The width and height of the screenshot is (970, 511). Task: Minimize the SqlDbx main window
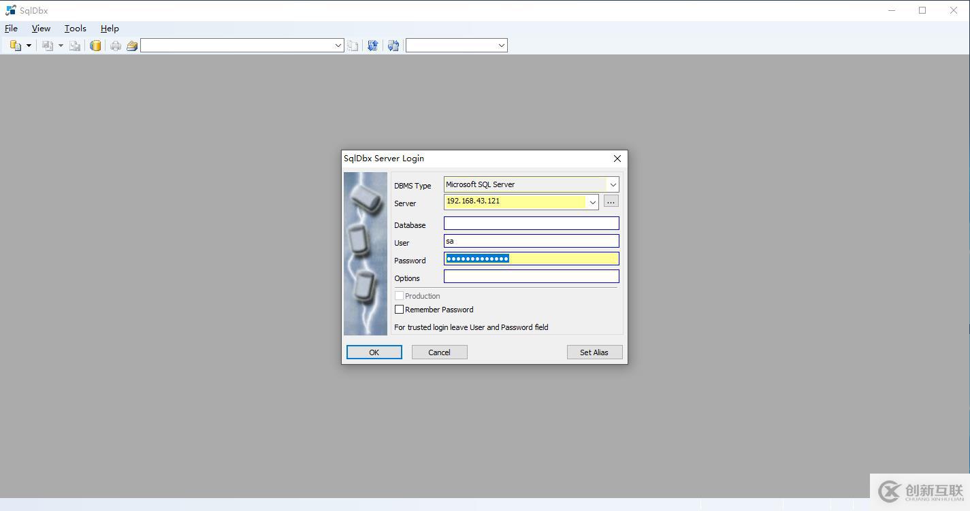[x=892, y=10]
